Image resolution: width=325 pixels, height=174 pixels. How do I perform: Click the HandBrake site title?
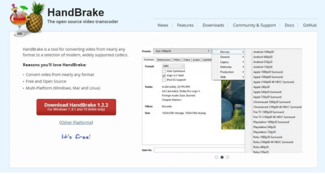76,12
